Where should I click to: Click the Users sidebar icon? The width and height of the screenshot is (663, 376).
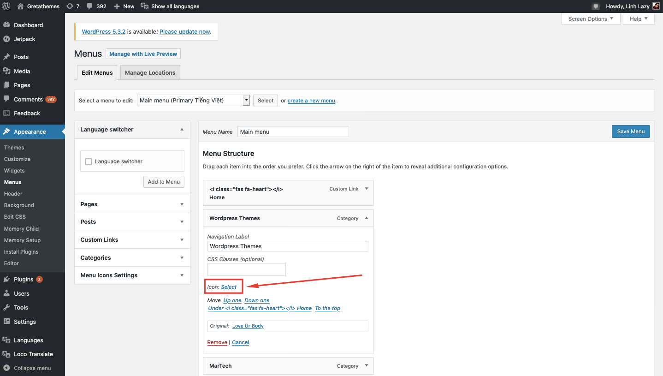pyautogui.click(x=6, y=293)
